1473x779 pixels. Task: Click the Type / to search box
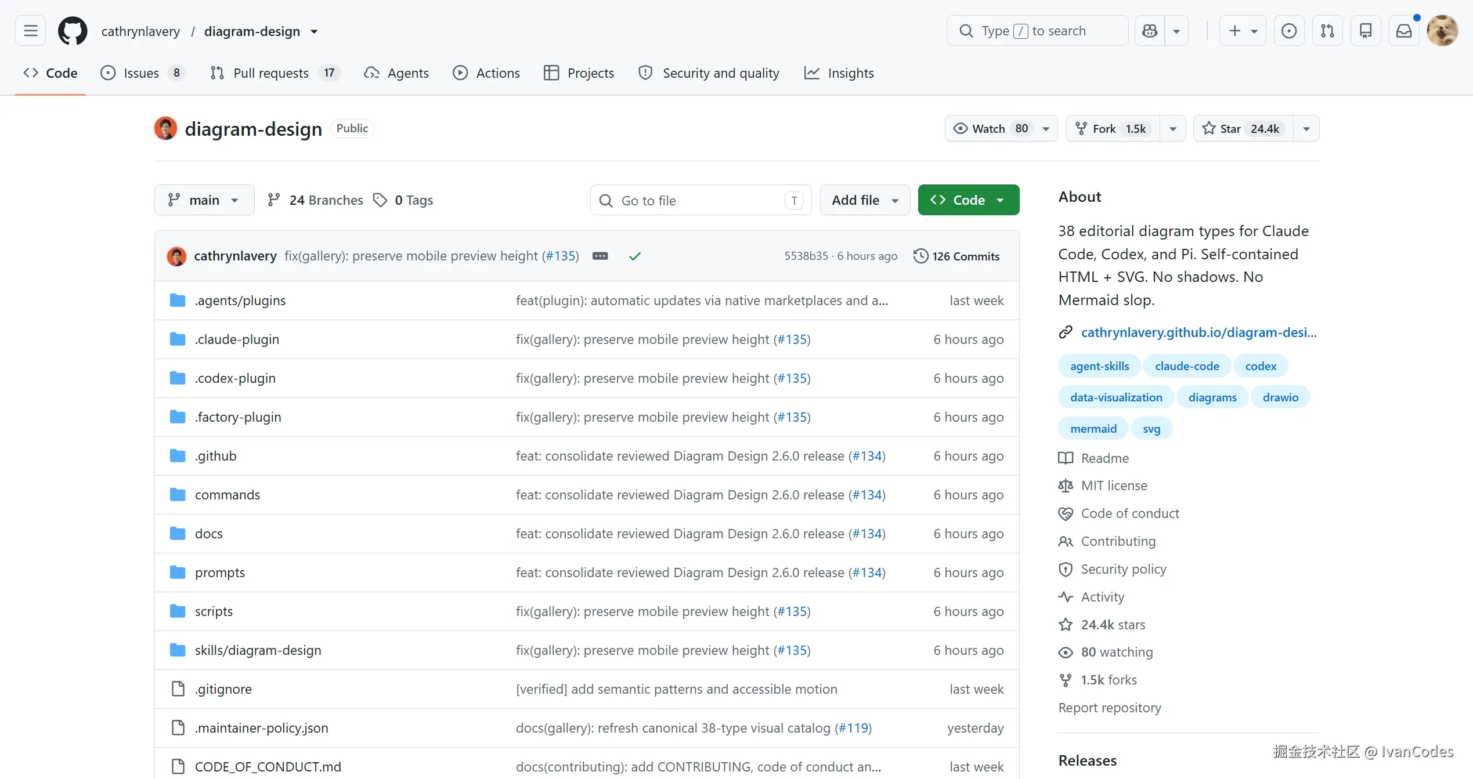pyautogui.click(x=1038, y=31)
